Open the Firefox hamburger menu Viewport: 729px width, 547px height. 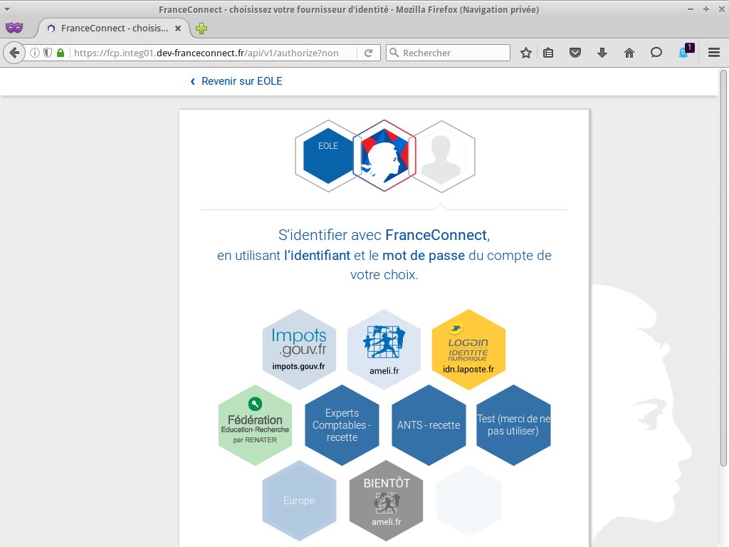(714, 53)
